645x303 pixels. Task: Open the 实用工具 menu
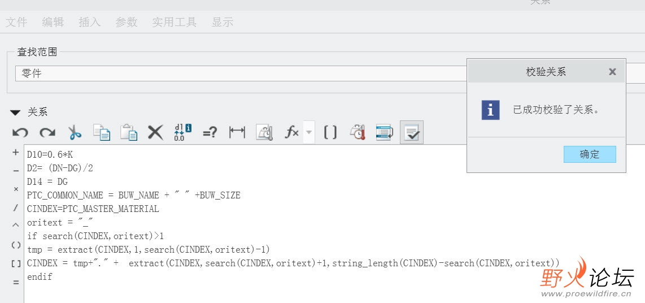(175, 22)
